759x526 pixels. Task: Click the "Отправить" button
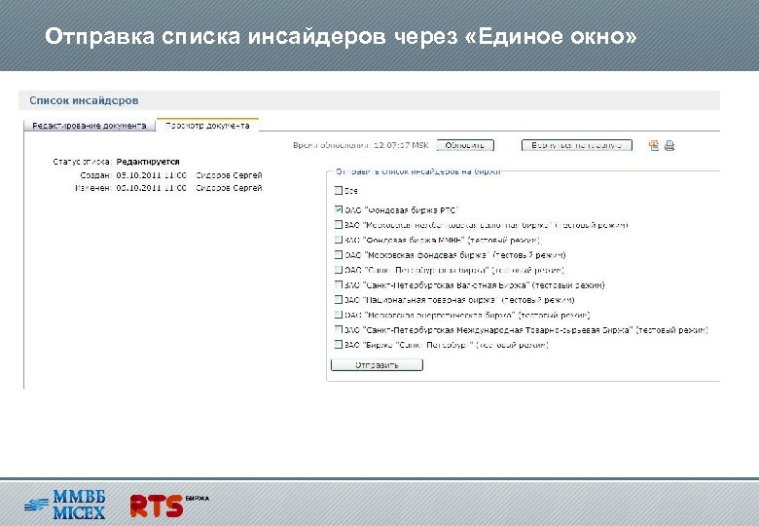(377, 364)
